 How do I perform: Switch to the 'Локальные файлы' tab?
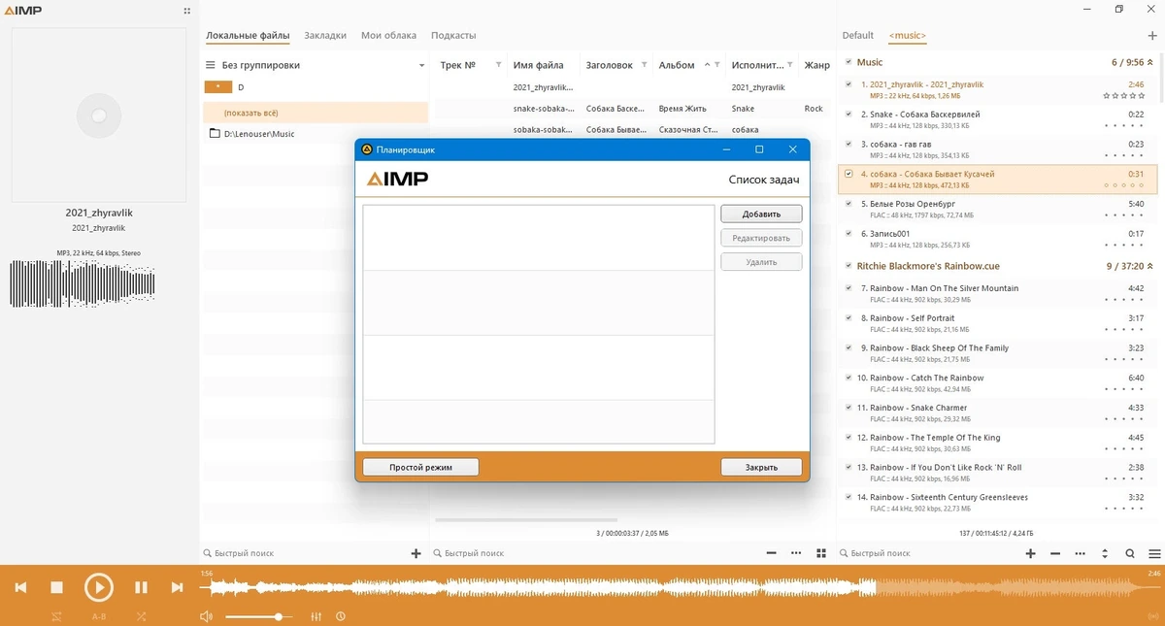(248, 35)
